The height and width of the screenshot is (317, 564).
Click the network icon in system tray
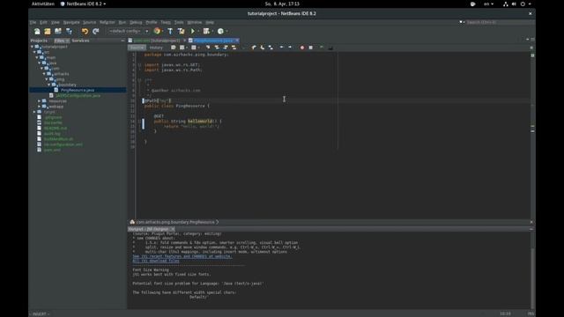point(505,4)
